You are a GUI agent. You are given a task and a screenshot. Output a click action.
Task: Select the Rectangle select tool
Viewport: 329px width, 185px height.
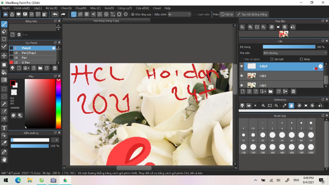click(4, 89)
